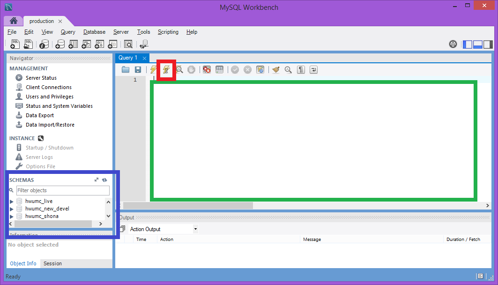This screenshot has width=498, height=285.
Task: Execute the statement under cursor icon
Action: point(166,69)
